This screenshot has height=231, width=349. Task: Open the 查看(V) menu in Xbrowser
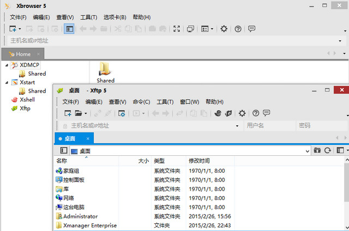click(x=65, y=17)
